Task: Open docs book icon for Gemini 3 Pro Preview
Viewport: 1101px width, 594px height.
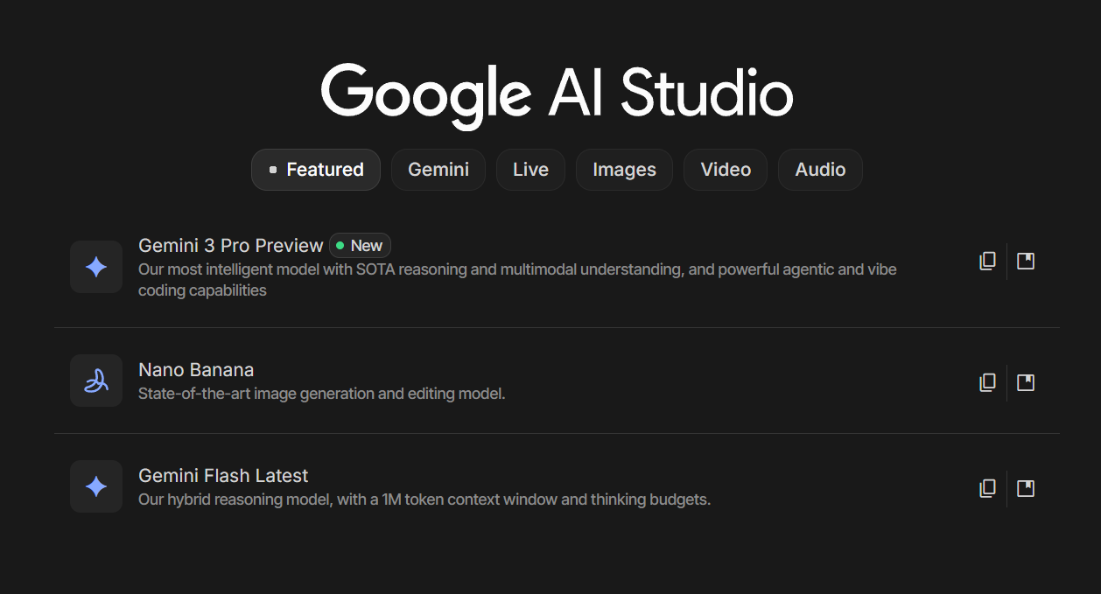Action: point(1026,261)
